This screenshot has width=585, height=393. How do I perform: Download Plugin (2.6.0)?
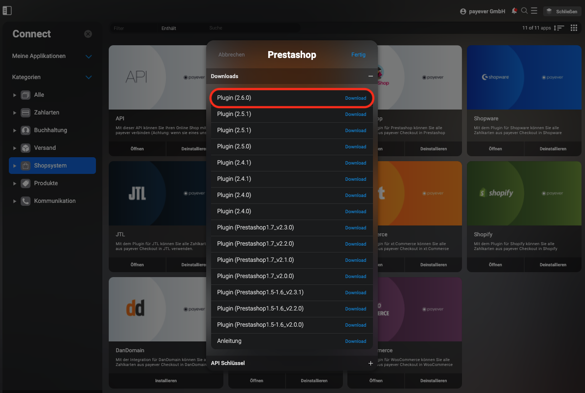pos(356,98)
